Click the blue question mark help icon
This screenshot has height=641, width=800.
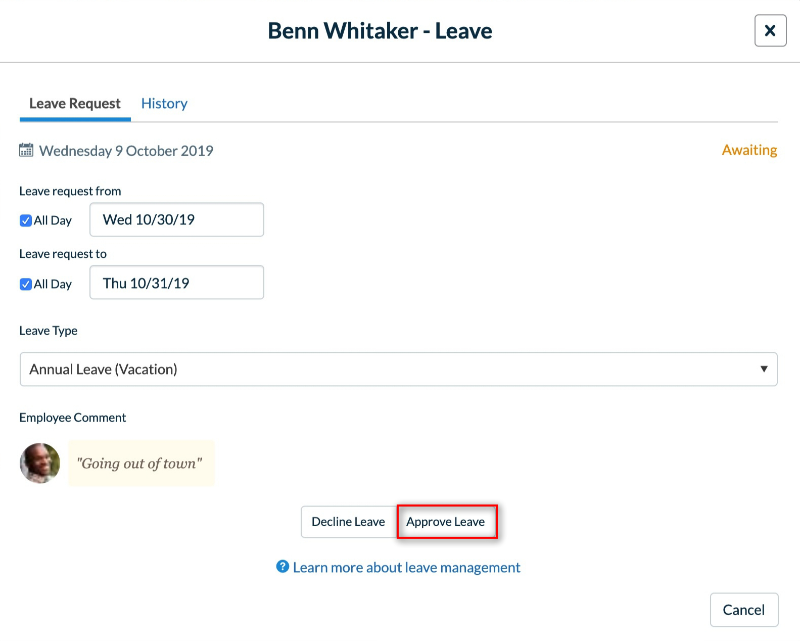click(x=283, y=567)
